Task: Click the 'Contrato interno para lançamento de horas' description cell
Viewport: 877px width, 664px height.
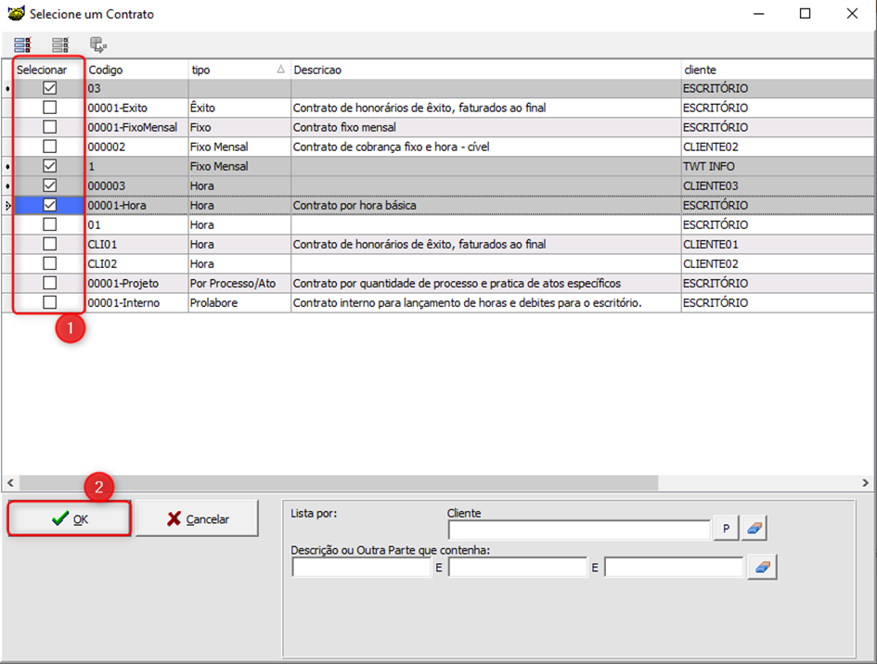Action: (485, 303)
